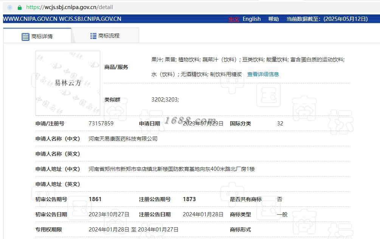
Task: Click goods list line starting with 果汁; 果昔
Action: [248, 59]
